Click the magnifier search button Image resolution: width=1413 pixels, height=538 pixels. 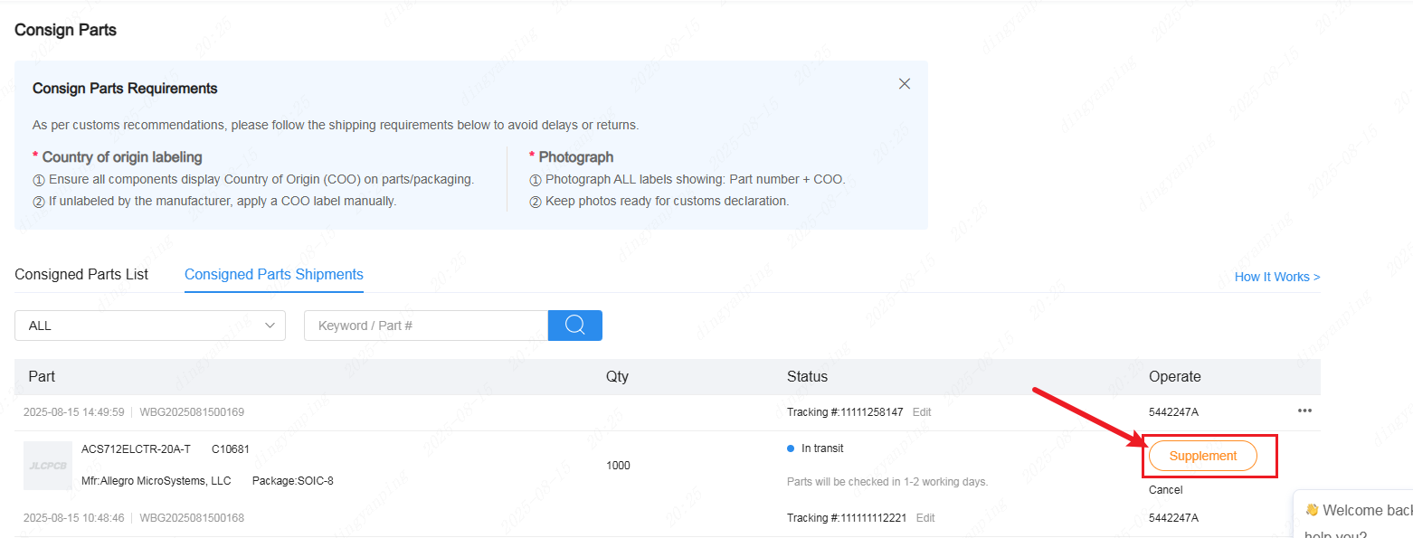(x=575, y=326)
